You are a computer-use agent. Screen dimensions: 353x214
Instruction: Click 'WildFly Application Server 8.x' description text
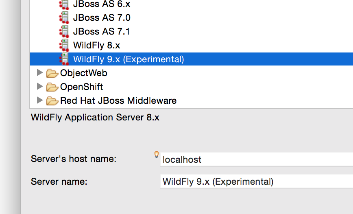click(x=95, y=117)
